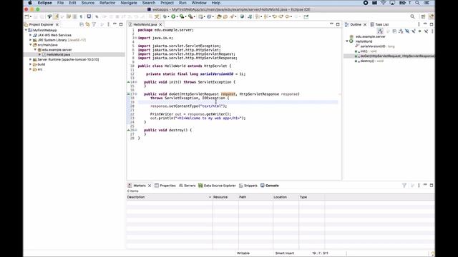Collapse the MyFirstWebApp project node
This screenshot has width=458, height=257.
tap(26, 30)
